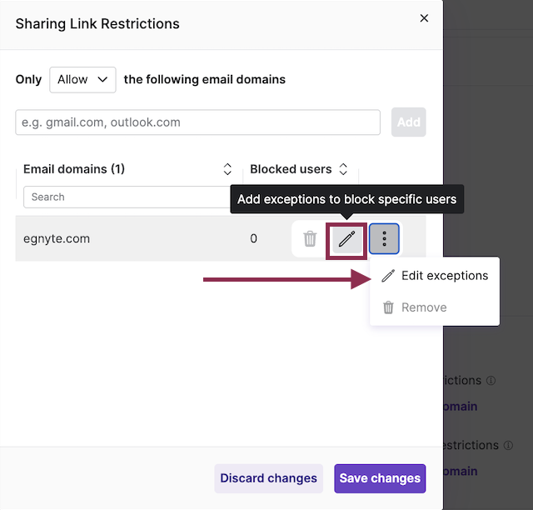Image resolution: width=533 pixels, height=510 pixels.
Task: Select the egnyte.com domain text in the row
Action: coord(57,238)
